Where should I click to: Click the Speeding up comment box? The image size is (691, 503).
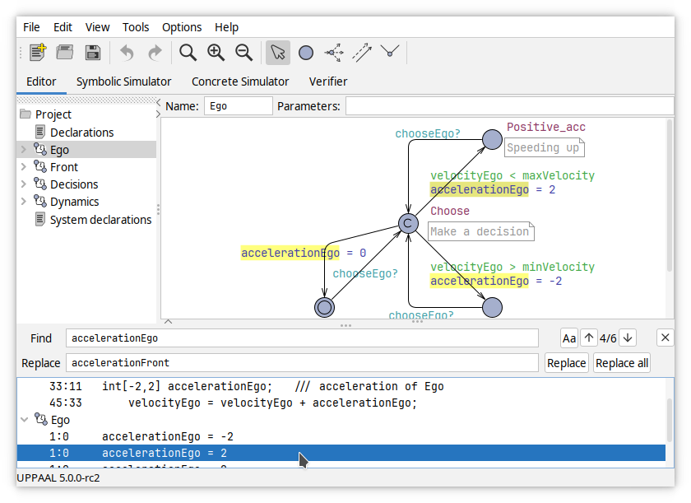(545, 147)
